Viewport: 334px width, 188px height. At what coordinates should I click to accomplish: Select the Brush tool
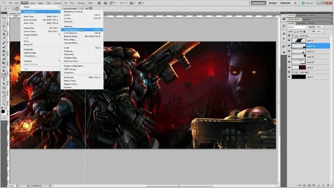pyautogui.click(x=4, y=47)
